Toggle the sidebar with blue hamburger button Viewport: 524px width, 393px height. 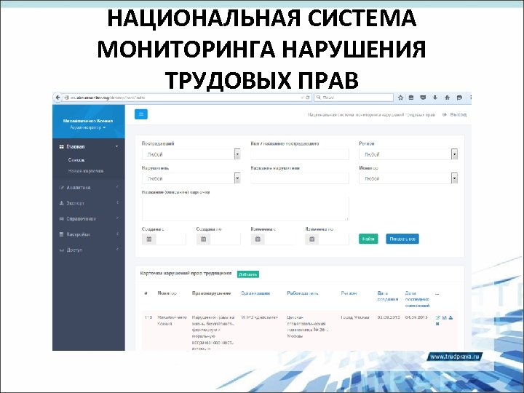[141, 114]
